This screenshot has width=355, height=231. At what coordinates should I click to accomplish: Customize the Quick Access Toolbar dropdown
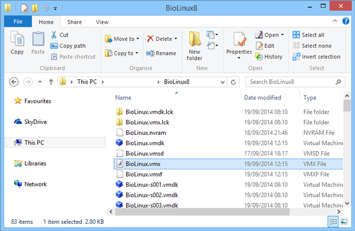coord(55,9)
